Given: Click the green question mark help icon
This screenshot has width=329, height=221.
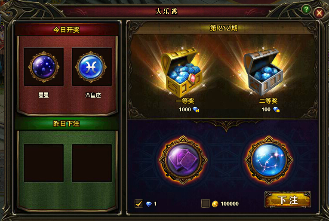Looking at the screenshot, I should (x=306, y=9).
